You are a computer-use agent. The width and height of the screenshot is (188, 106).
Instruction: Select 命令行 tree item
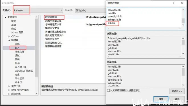tap(18, 82)
